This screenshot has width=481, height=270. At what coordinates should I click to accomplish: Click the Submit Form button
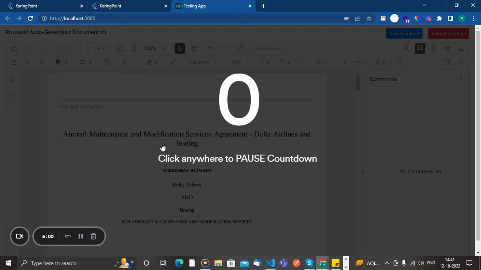coord(267,48)
